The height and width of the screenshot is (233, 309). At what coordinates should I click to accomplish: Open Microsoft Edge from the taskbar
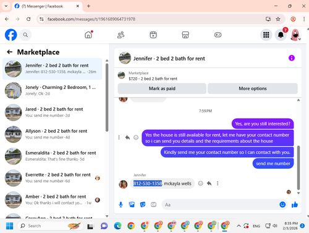point(117,226)
